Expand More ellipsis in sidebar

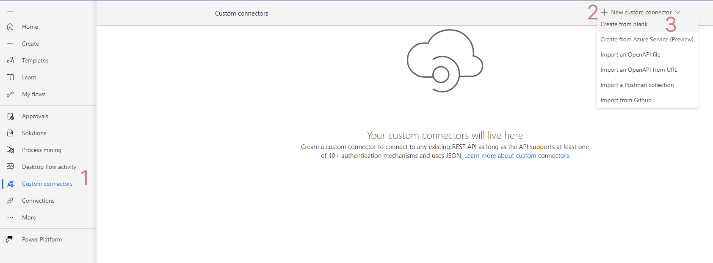point(10,217)
